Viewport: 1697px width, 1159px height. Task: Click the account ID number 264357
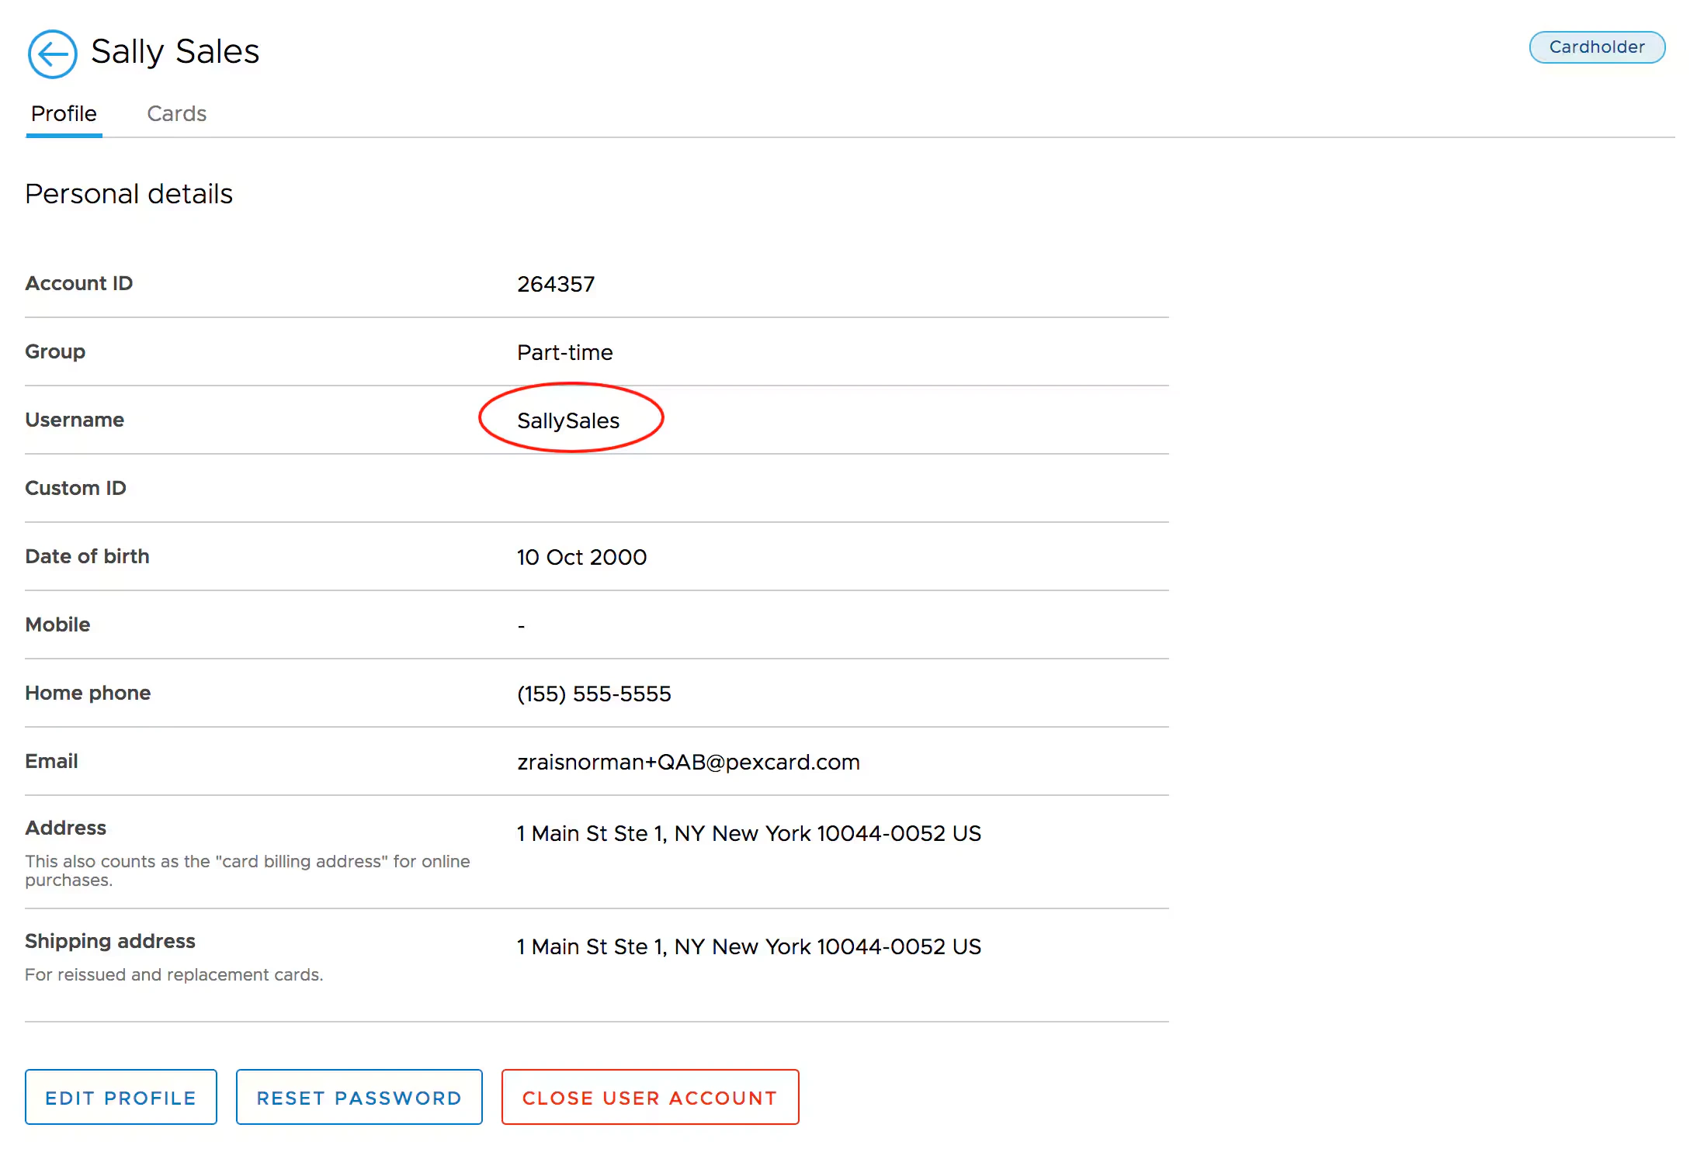(x=556, y=284)
